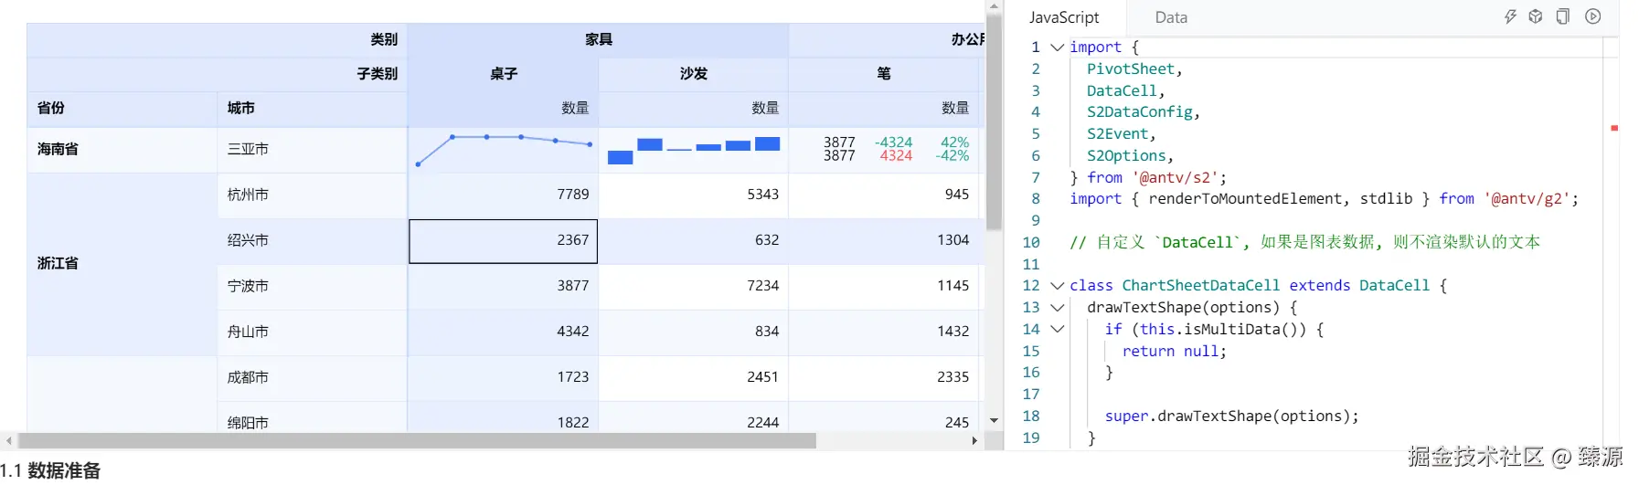Collapse the drawTextShape method at line 13
The image size is (1639, 485).
tap(1057, 308)
